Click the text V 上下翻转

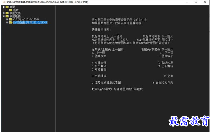coord(166,66)
